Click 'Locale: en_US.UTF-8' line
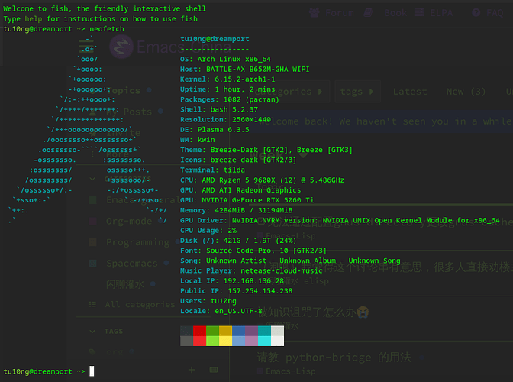513x382 pixels. point(221,311)
